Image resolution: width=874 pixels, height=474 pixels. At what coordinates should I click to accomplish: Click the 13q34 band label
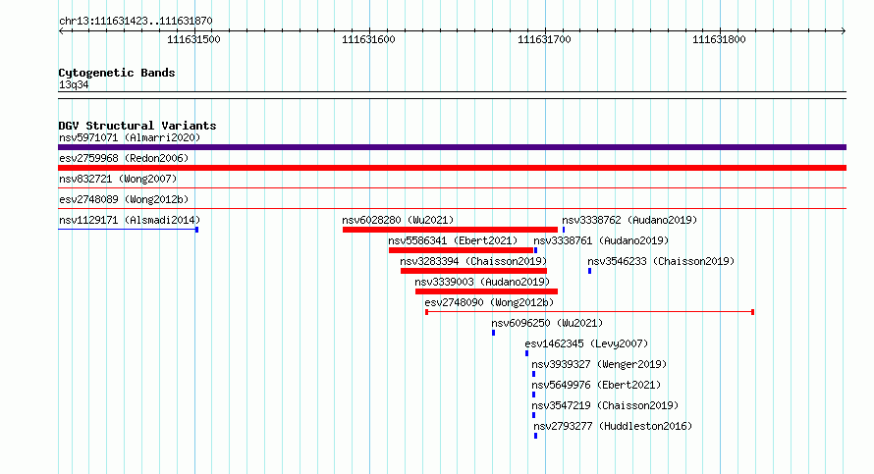74,84
